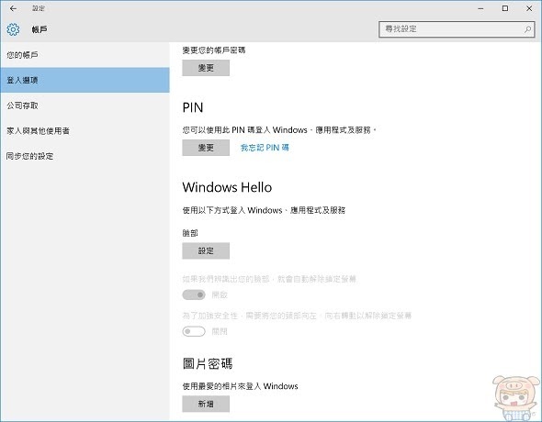Click the Windows Hello heading
The height and width of the screenshot is (422, 542).
(x=227, y=187)
